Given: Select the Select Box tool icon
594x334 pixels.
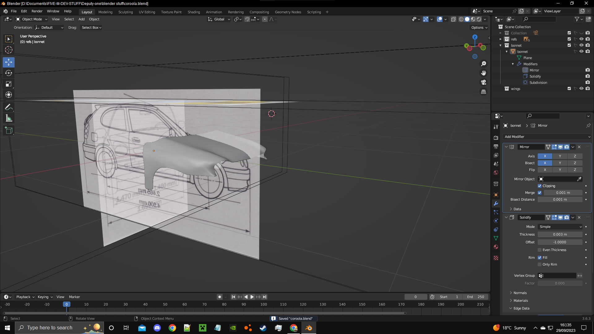Looking at the screenshot, I should click(9, 39).
